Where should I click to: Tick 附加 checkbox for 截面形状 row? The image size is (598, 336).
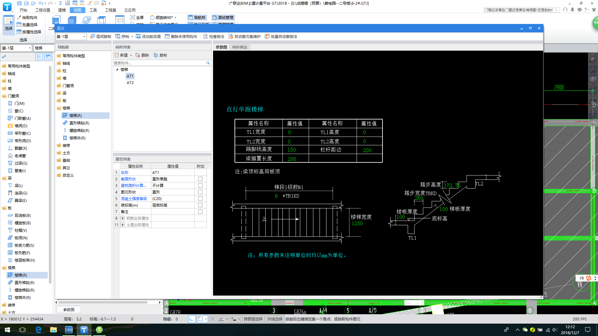[200, 179]
